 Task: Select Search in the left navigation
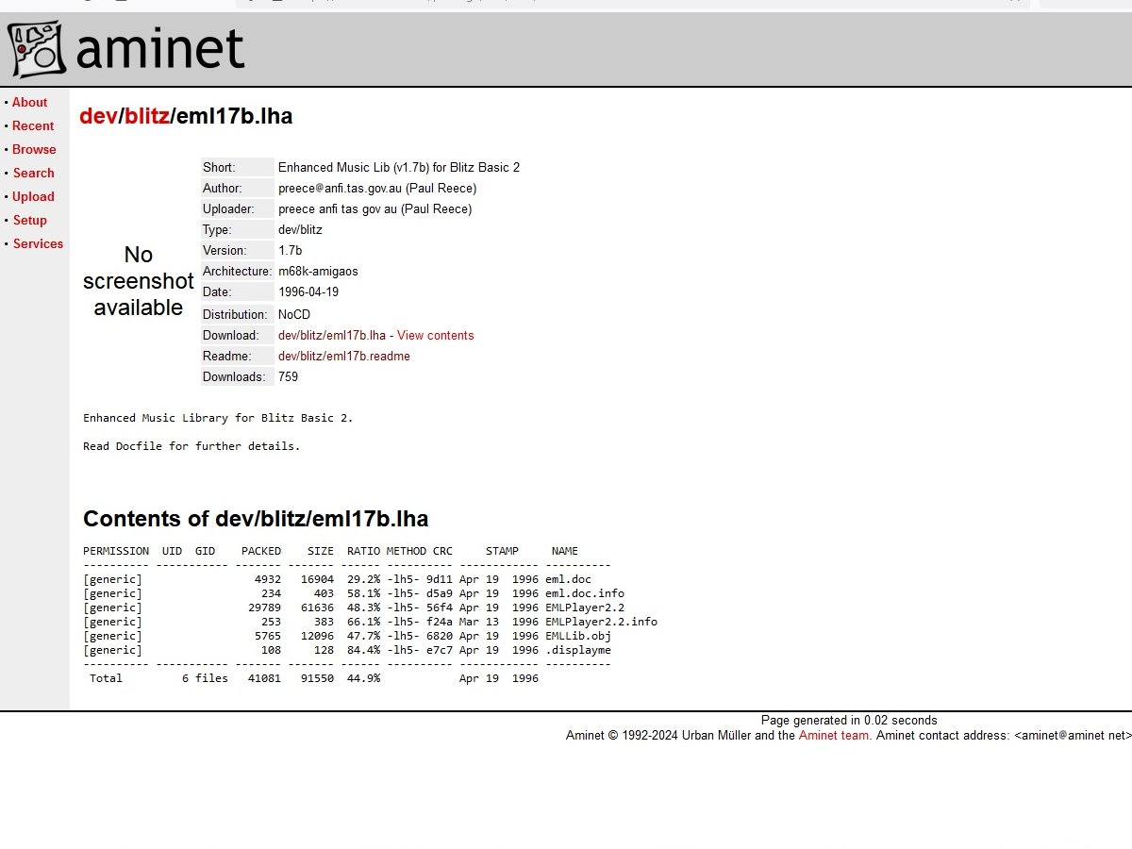pos(34,173)
